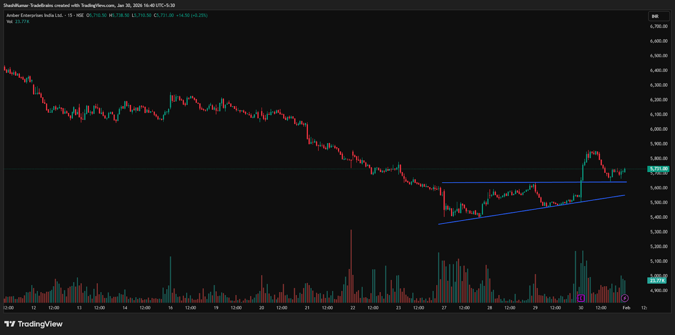Screen dimensions: 675x335
Task: Select the Vol indicator legend label
Action: point(9,21)
